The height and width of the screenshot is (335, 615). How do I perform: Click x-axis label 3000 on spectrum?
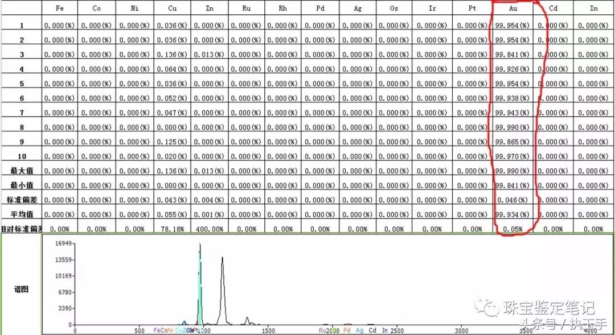(x=461, y=330)
